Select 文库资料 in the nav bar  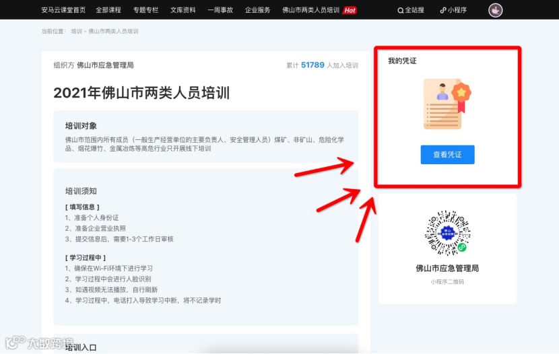[183, 10]
